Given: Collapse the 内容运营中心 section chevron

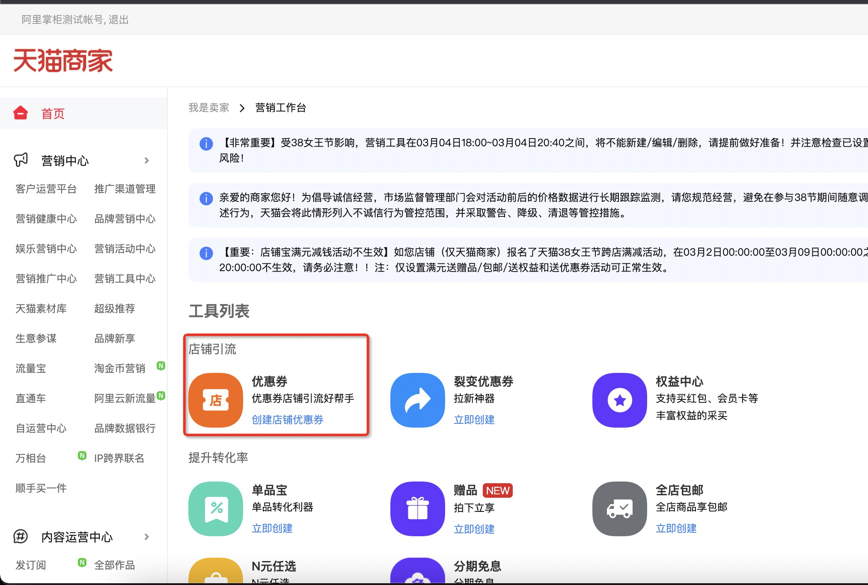Looking at the screenshot, I should (x=147, y=537).
